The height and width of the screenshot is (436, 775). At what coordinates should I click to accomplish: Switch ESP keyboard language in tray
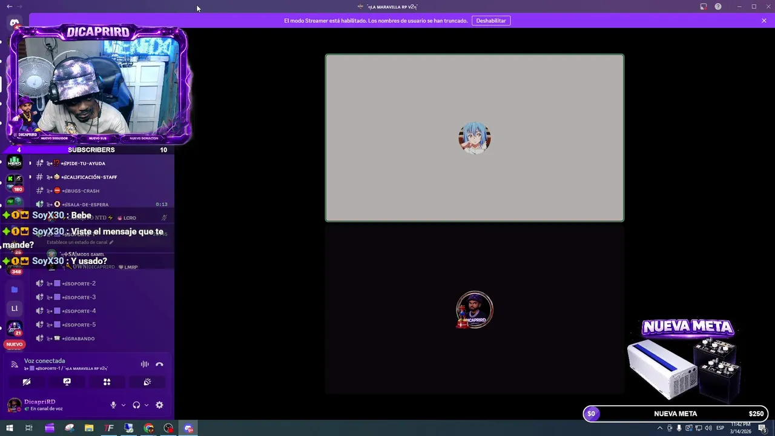pos(721,428)
